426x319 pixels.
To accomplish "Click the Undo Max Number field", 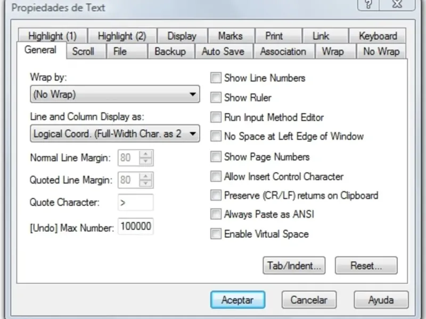I will (x=136, y=226).
